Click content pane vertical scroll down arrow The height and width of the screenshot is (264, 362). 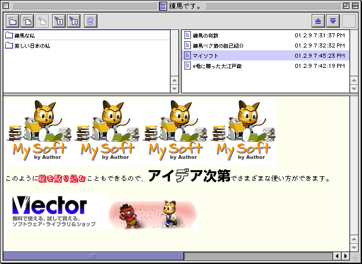(354, 248)
